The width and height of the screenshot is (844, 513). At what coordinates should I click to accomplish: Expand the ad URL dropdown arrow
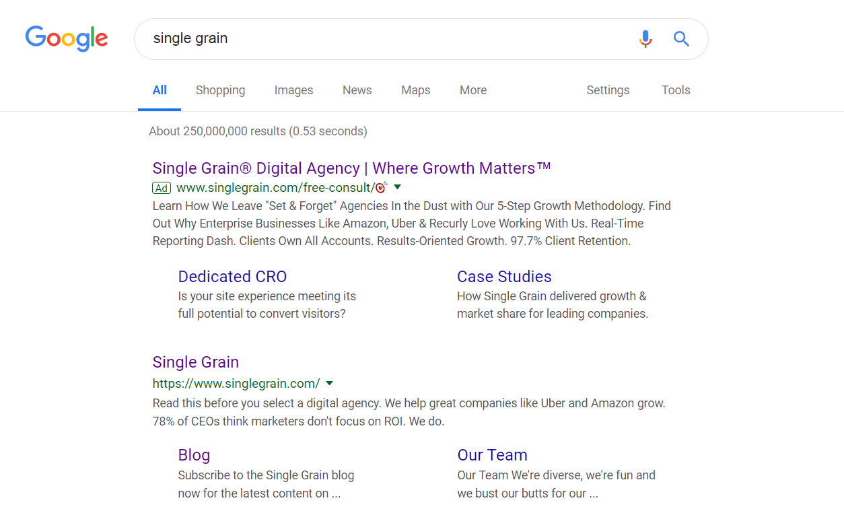(x=397, y=187)
